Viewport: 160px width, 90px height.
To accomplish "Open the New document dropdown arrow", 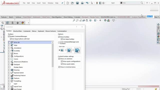I will (x=70, y=3).
